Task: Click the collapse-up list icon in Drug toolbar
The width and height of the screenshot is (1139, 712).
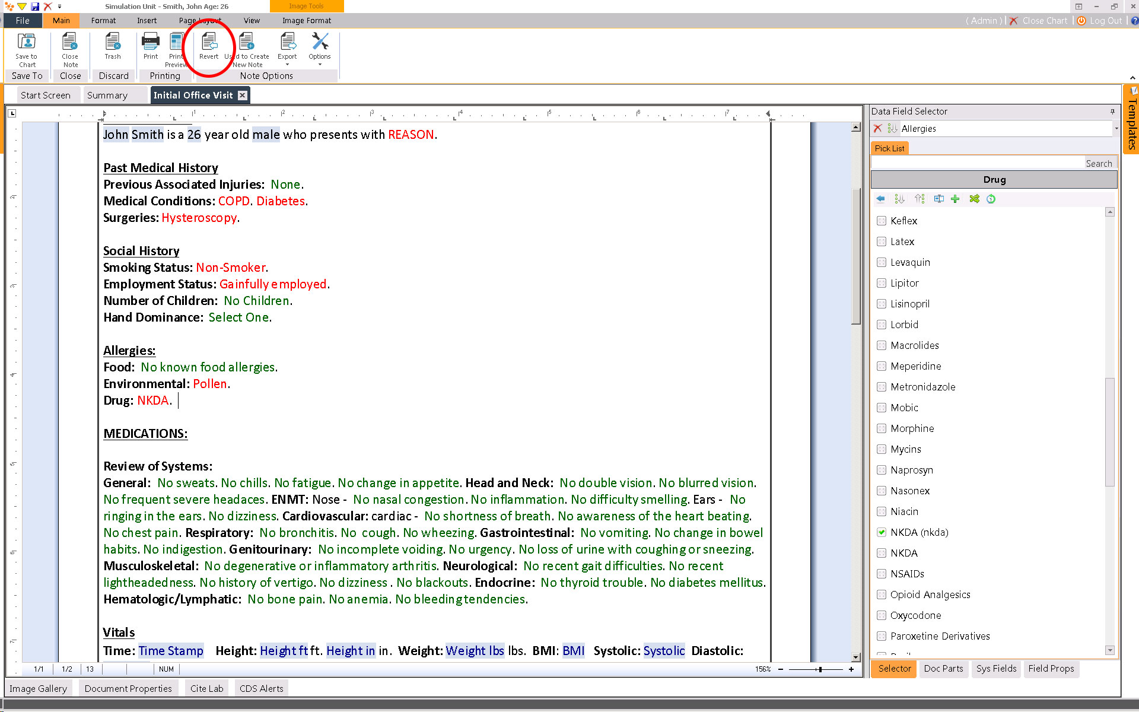Action: 920,199
